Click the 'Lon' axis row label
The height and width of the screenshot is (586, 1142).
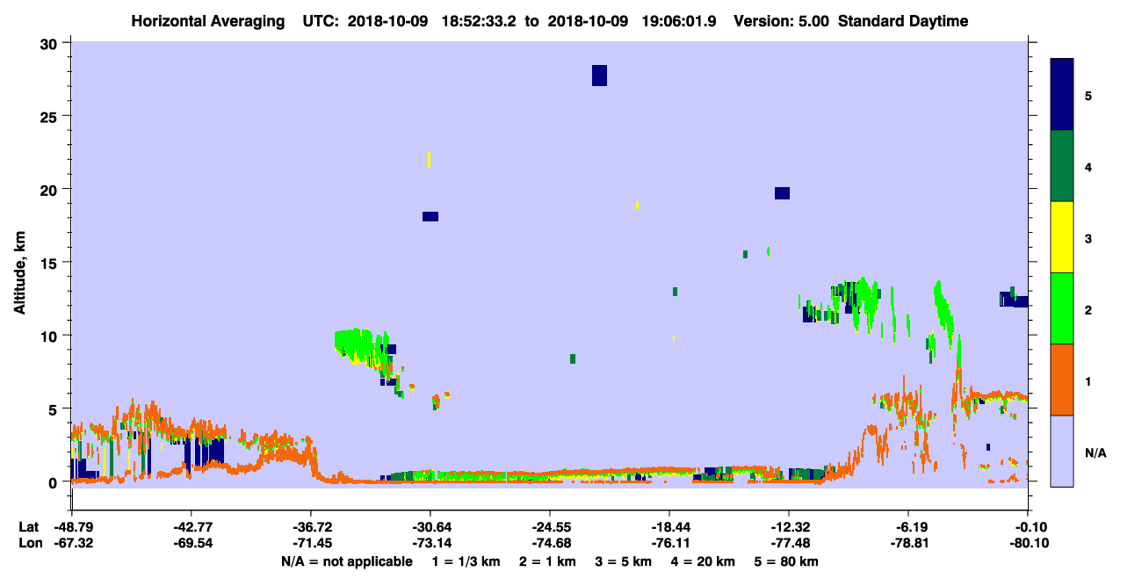point(29,544)
